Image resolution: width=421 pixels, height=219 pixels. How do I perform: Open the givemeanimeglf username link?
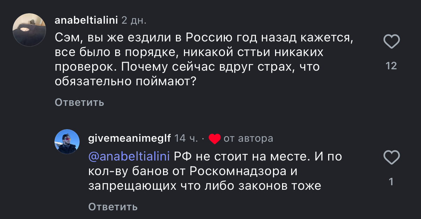coord(130,139)
